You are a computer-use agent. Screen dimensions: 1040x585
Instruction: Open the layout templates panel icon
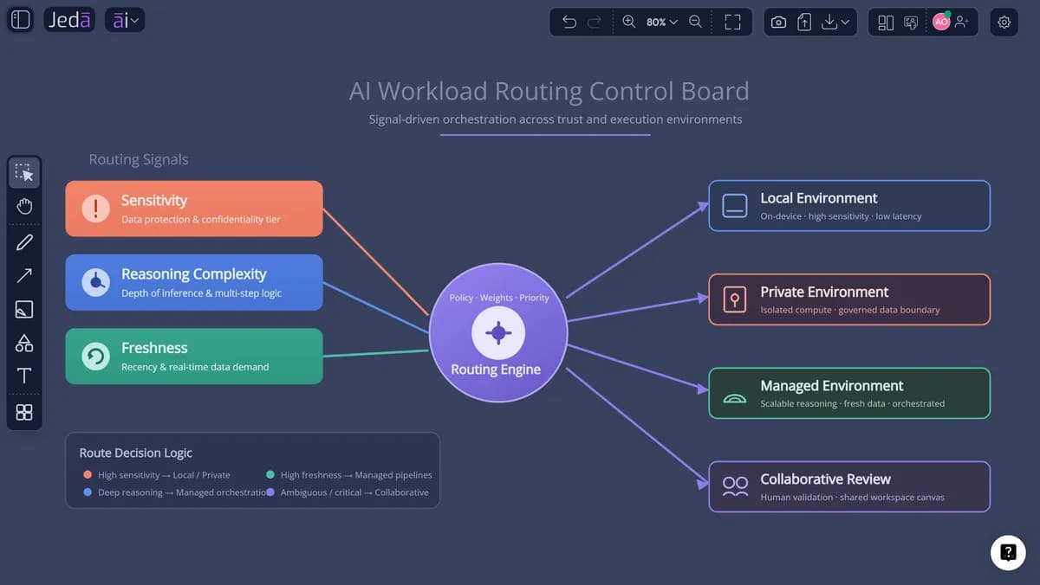pos(886,22)
